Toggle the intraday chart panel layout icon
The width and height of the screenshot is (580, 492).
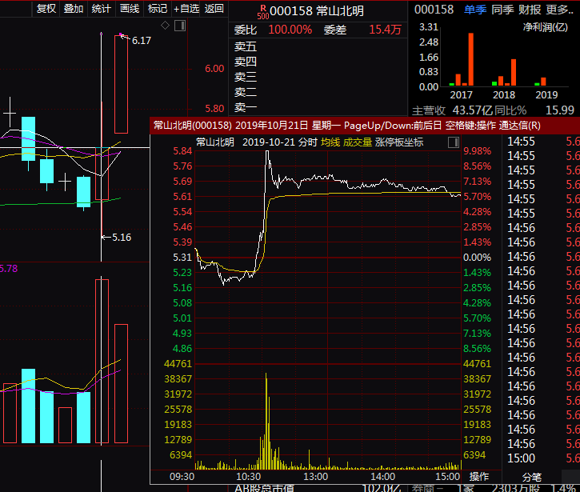pos(454,142)
